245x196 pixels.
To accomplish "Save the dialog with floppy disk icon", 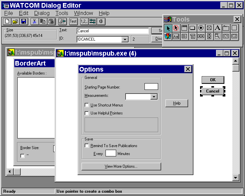I will pos(24,21).
